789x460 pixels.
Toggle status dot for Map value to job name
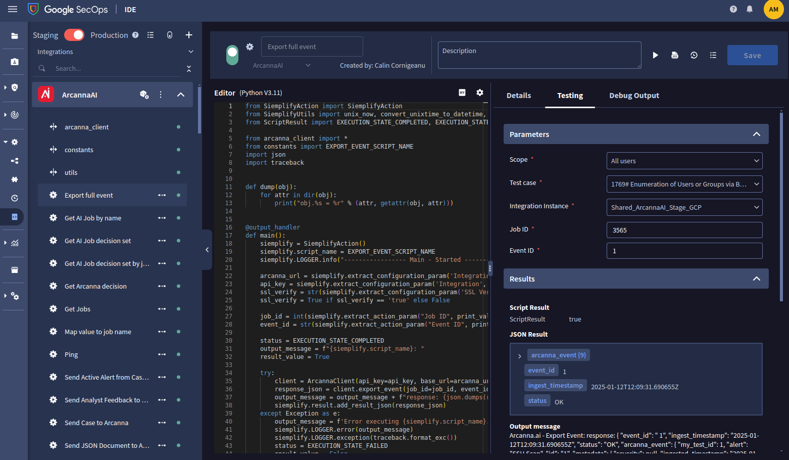(178, 332)
